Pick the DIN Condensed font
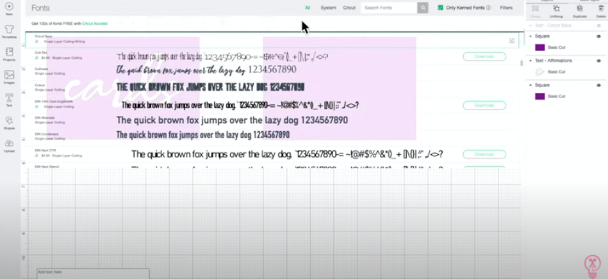Image resolution: width=608 pixels, height=279 pixels. point(46,134)
